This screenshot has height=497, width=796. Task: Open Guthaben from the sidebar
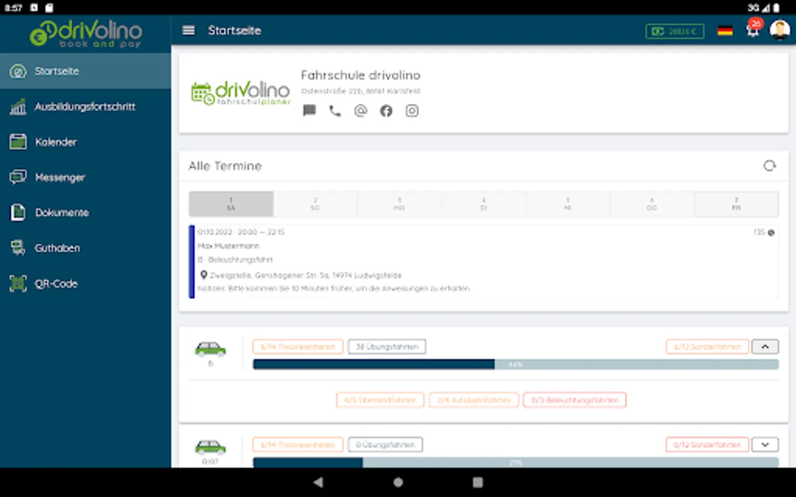pos(86,248)
